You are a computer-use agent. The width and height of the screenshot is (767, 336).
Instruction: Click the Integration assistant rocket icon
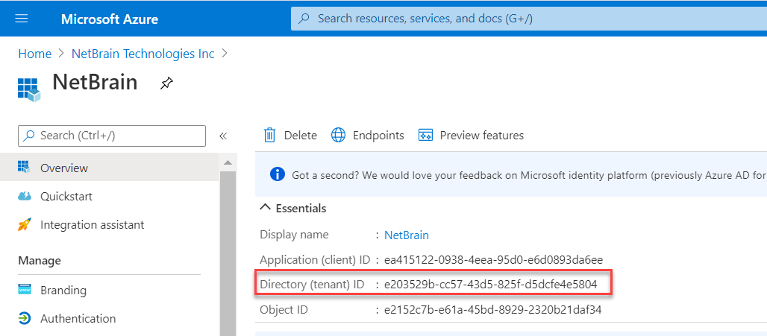(25, 225)
